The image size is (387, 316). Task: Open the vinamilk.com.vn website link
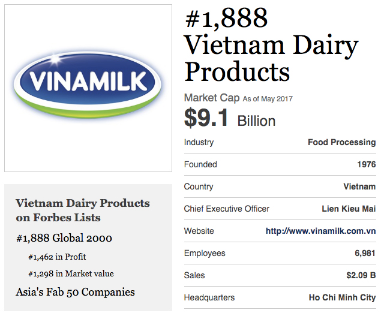click(320, 231)
